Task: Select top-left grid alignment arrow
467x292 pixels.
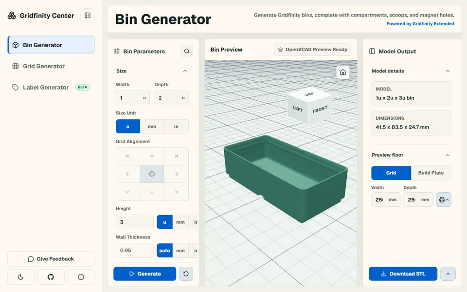Action: (128, 156)
